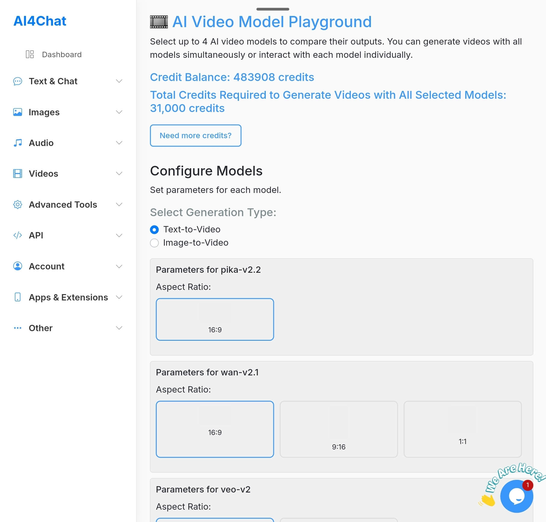The width and height of the screenshot is (546, 522).
Task: Open the Dashboard link
Action: click(62, 54)
